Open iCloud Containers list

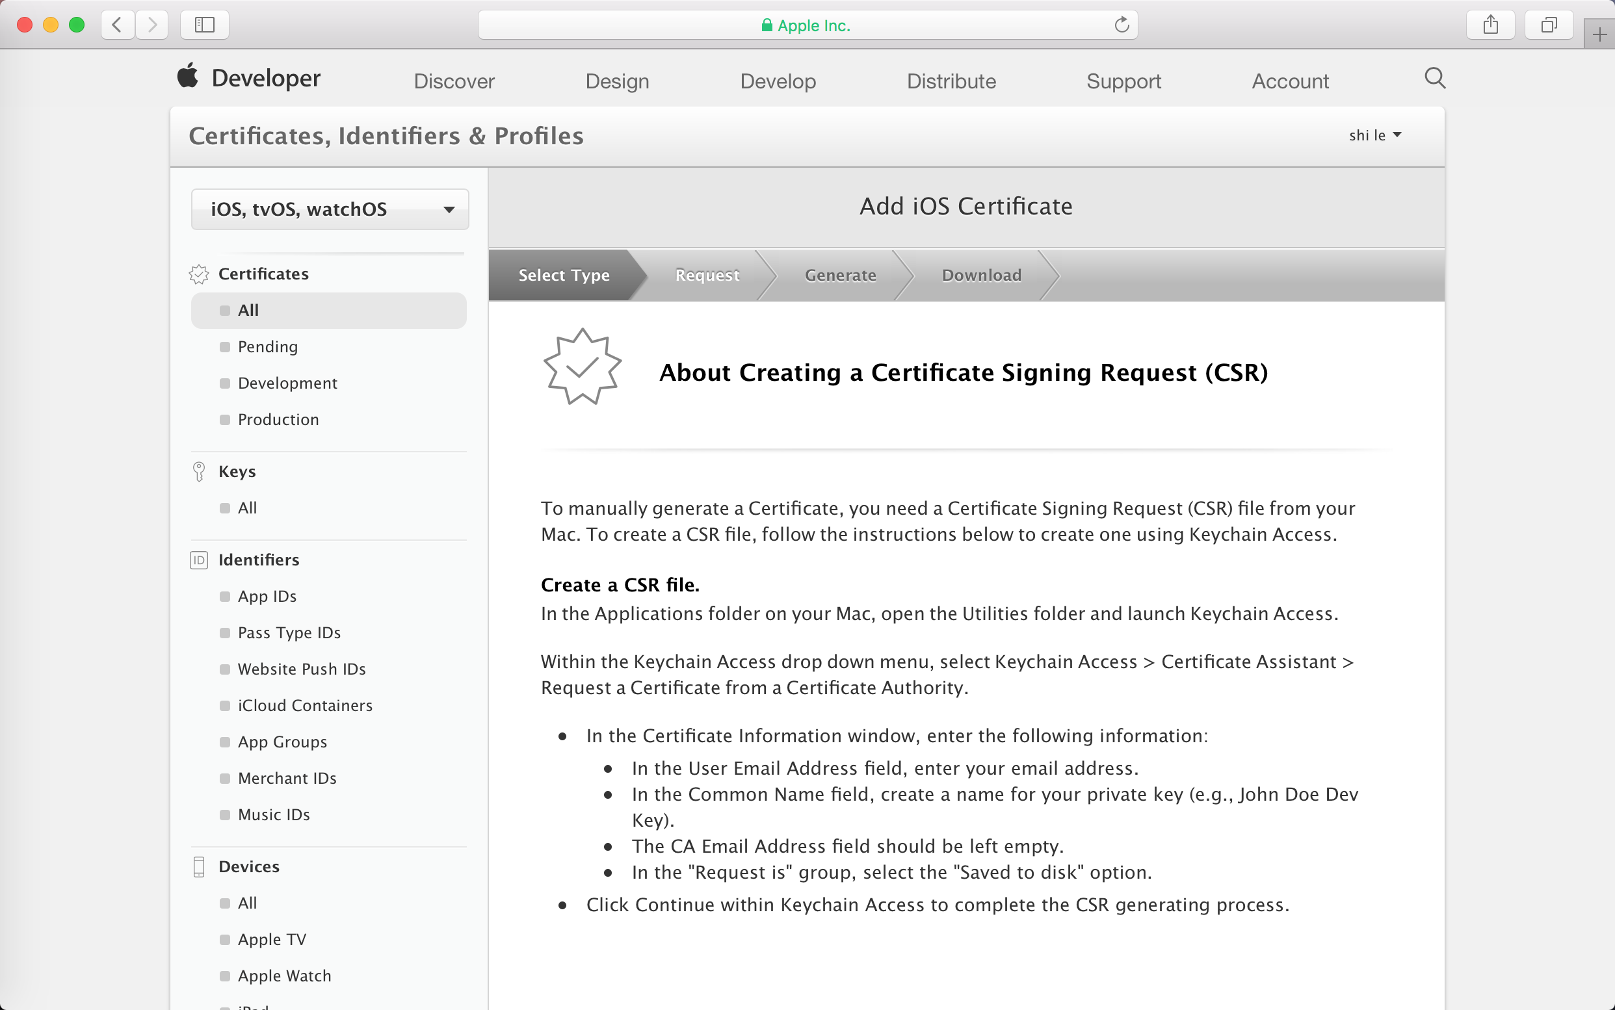(x=305, y=705)
